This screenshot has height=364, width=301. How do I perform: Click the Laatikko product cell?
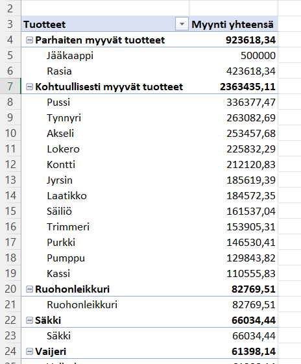coord(105,196)
